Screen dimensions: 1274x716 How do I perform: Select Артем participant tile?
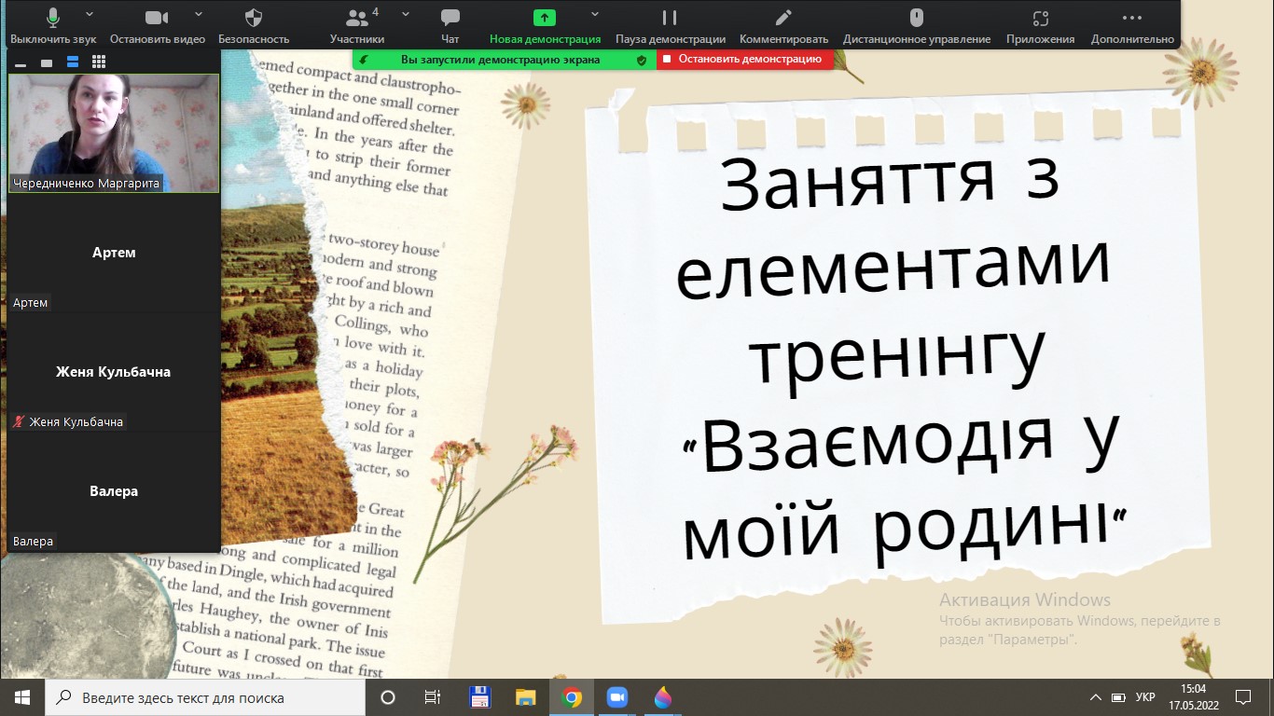[x=114, y=253]
